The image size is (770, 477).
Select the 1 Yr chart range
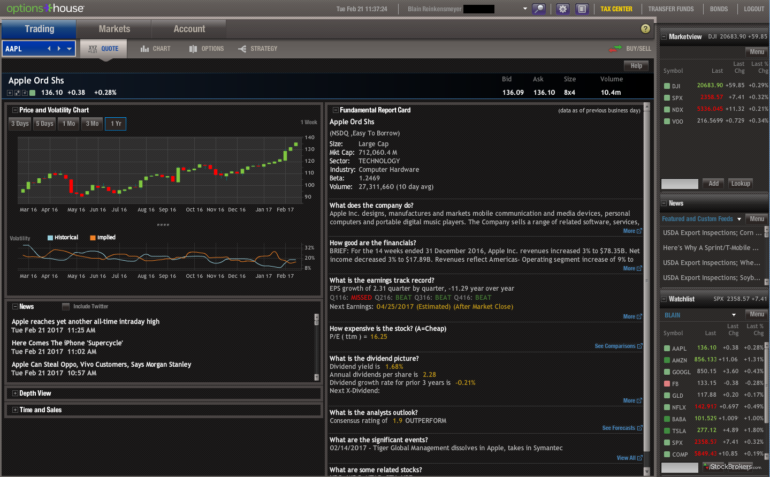pos(116,124)
